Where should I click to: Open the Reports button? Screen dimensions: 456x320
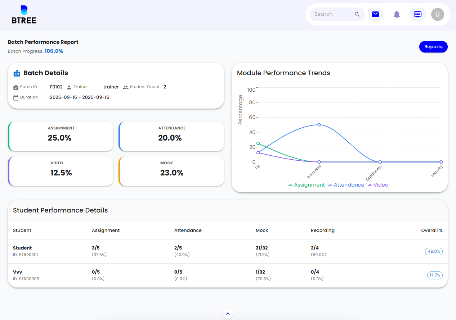click(433, 47)
